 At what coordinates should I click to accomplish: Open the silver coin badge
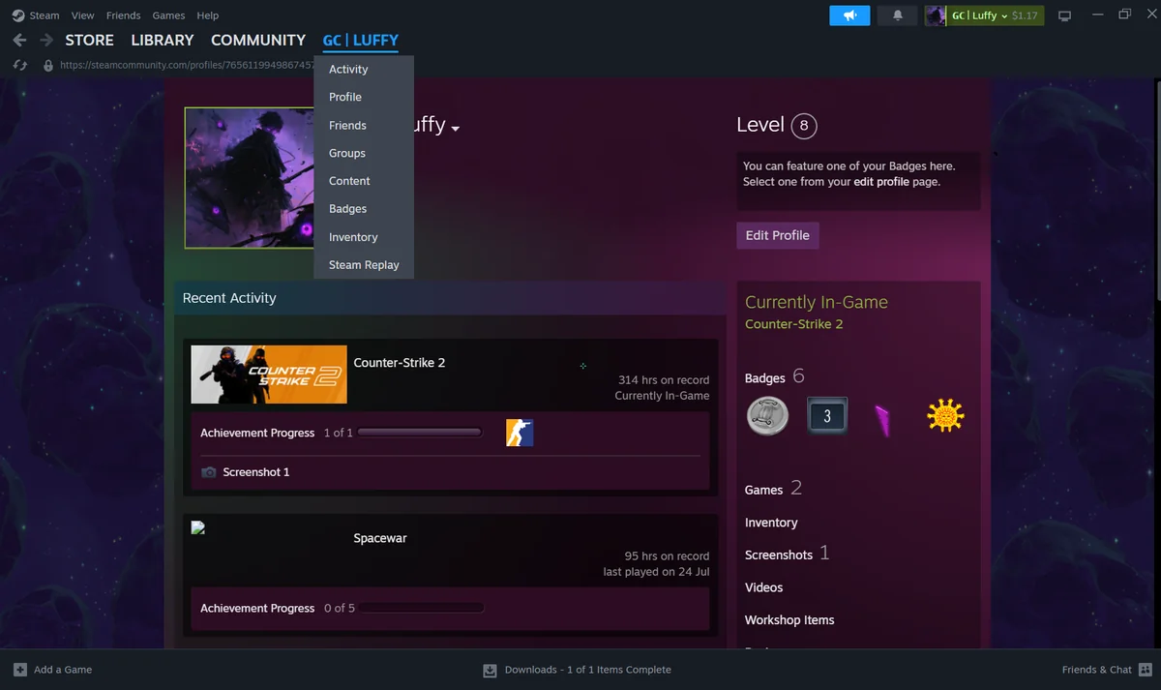767,416
